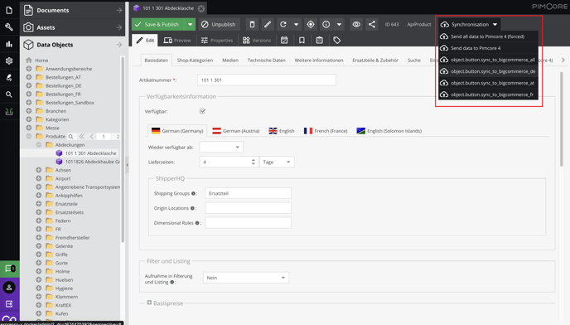Click info icon beside Aufnahme in Filterung label
The height and width of the screenshot is (325, 570).
[172, 282]
